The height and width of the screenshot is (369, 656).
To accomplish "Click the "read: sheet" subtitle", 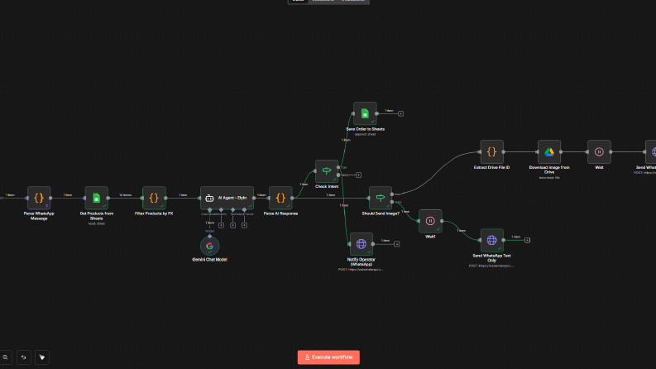I will tap(96, 223).
